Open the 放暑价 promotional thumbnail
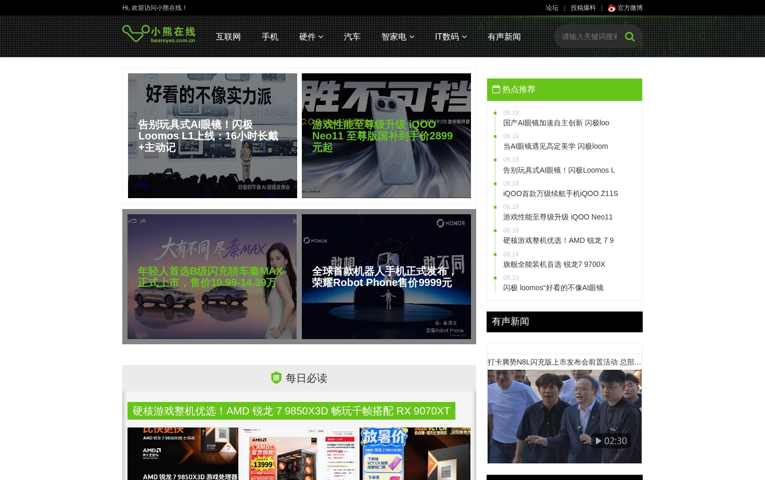 coord(415,453)
